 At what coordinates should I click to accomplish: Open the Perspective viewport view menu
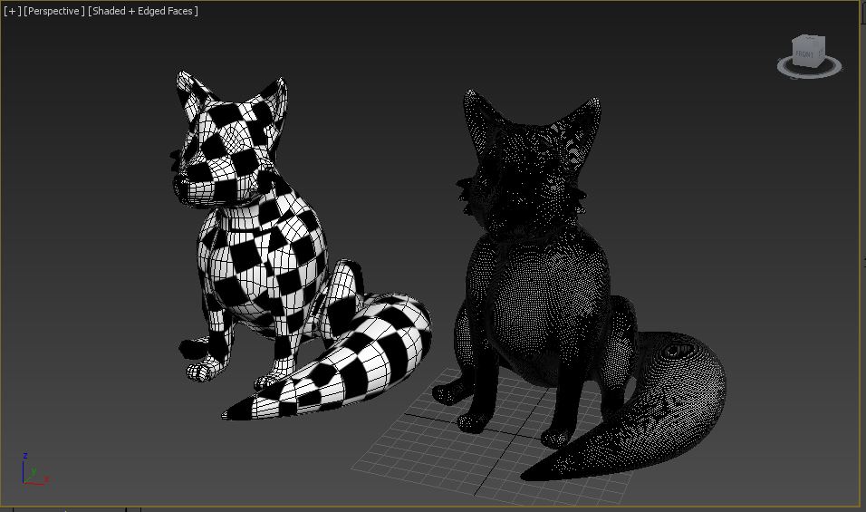click(53, 11)
